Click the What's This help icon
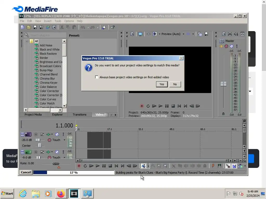266x199 pixels. [x=112, y=27]
